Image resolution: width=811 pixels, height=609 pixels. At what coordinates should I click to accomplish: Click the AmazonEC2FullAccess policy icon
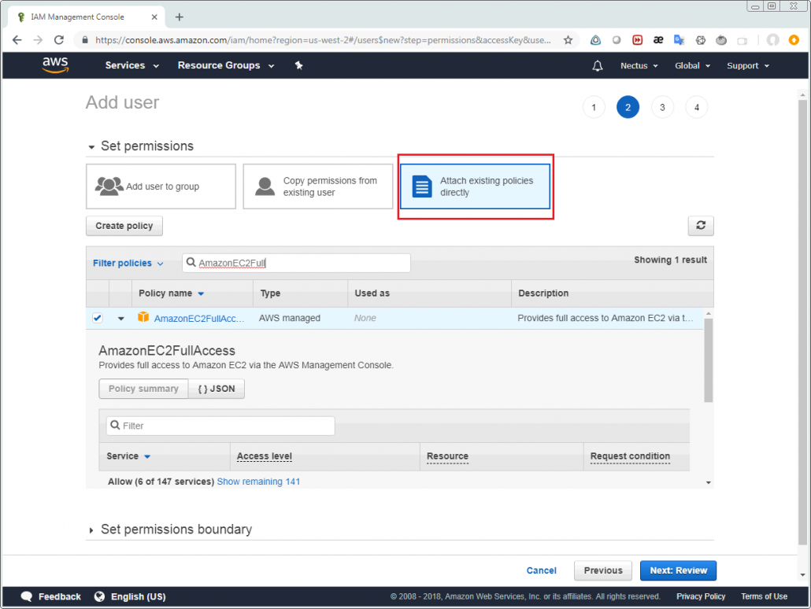pos(143,318)
